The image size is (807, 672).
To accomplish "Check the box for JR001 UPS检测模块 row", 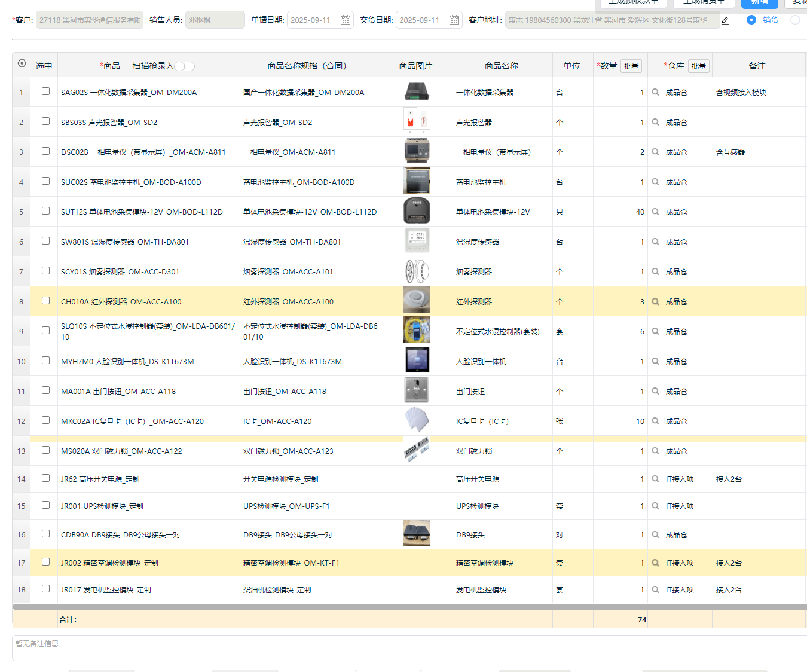I will tap(45, 505).
